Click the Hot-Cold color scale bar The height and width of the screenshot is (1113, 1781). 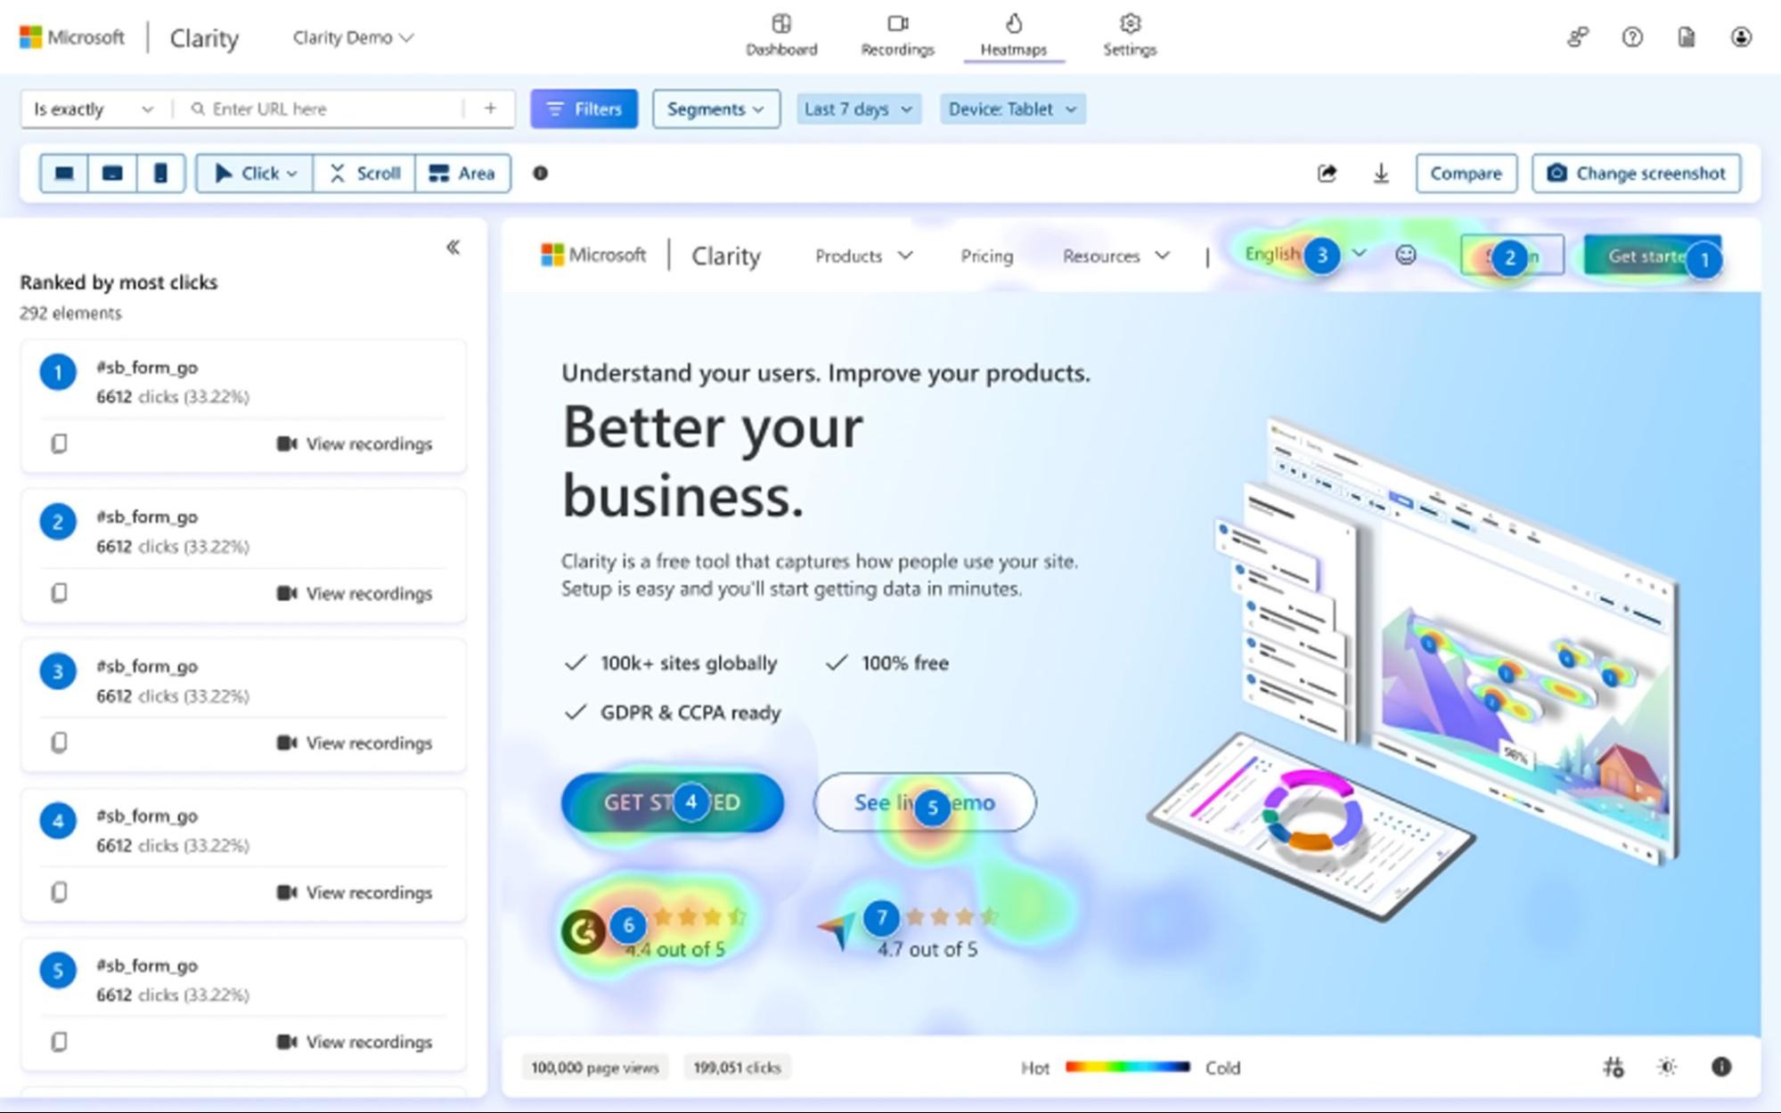pyautogui.click(x=1127, y=1067)
